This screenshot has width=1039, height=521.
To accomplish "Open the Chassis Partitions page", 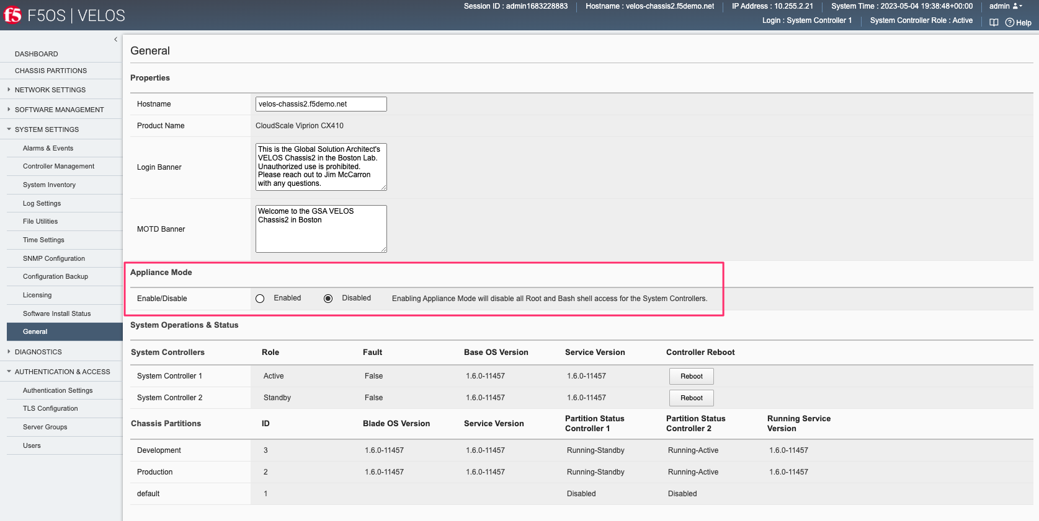I will (51, 71).
